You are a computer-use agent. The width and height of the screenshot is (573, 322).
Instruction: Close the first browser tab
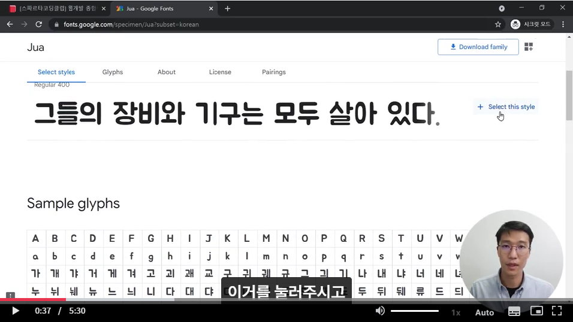(x=104, y=8)
